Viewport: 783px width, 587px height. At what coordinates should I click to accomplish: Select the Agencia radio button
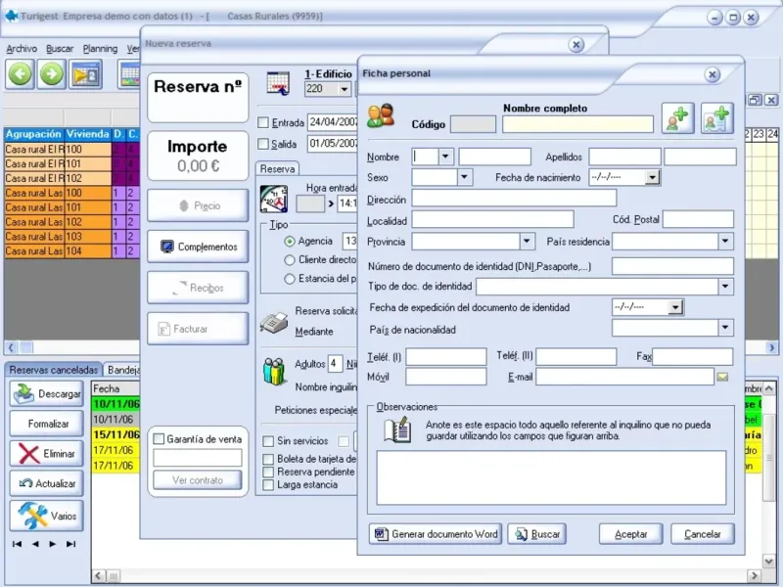click(x=289, y=242)
